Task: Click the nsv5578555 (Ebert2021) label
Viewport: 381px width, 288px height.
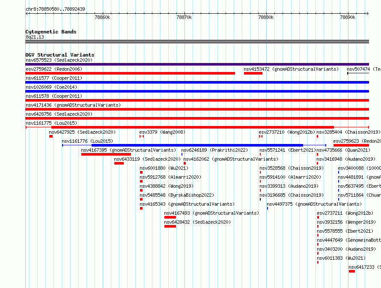Action: coord(345,231)
